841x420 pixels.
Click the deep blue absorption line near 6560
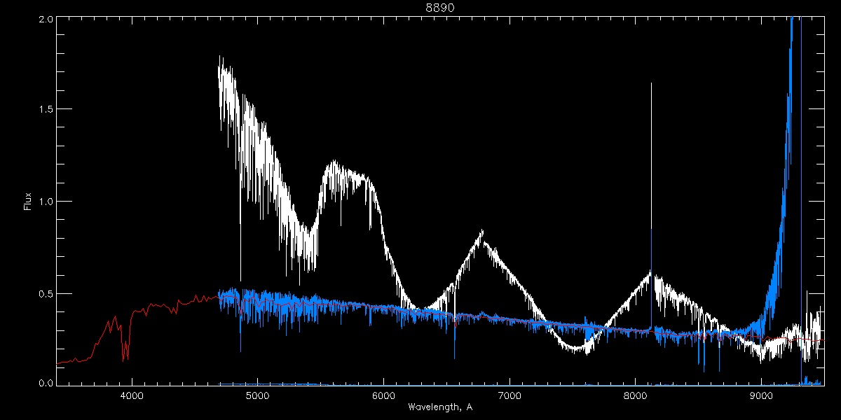click(454, 356)
